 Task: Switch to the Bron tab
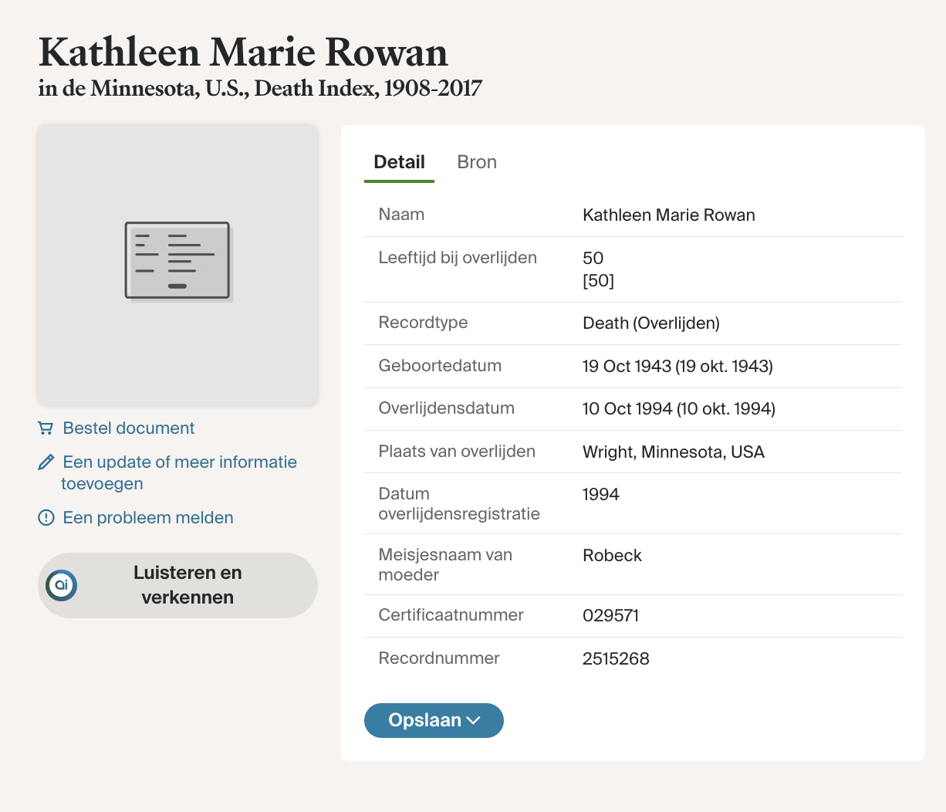[477, 162]
